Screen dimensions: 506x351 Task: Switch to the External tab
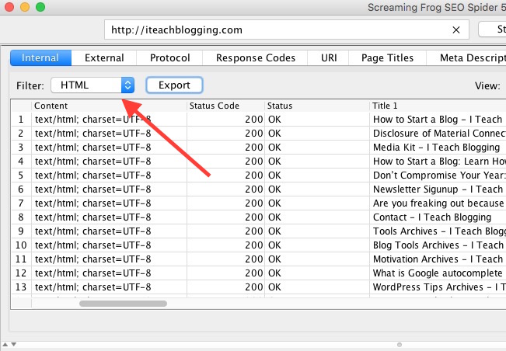103,58
